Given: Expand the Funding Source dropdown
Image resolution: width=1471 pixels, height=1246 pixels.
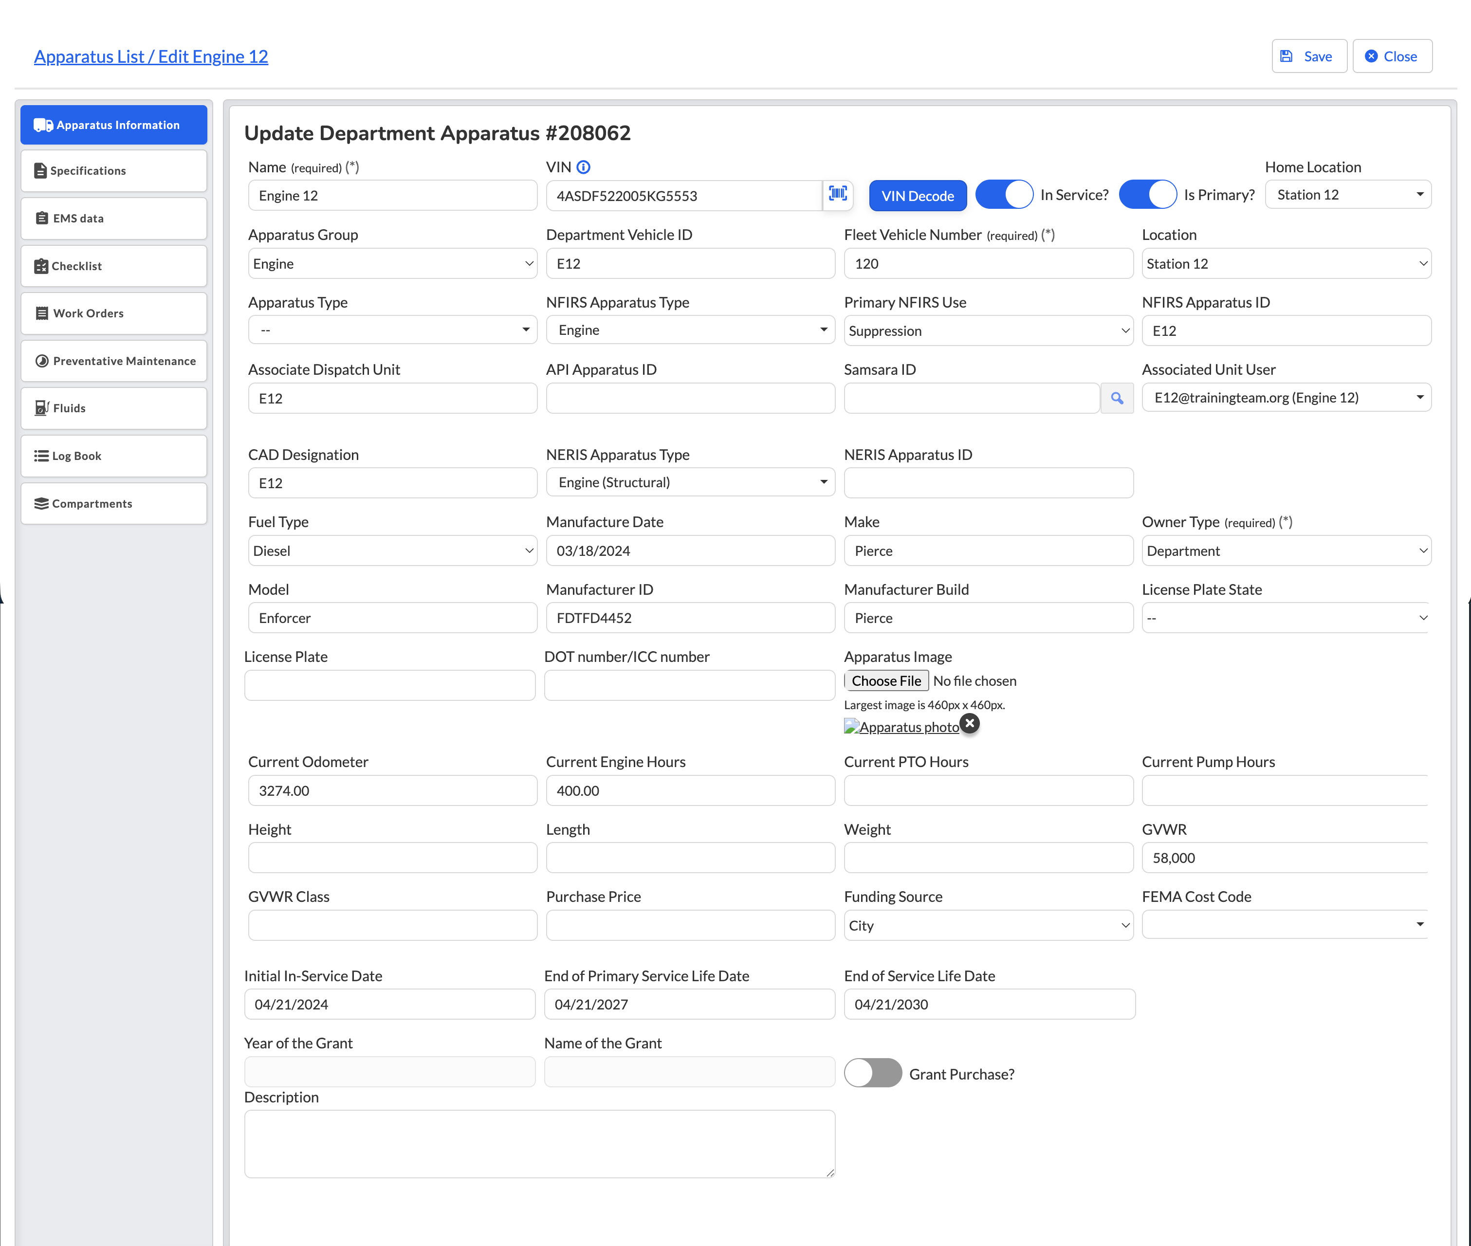Looking at the screenshot, I should click(989, 925).
